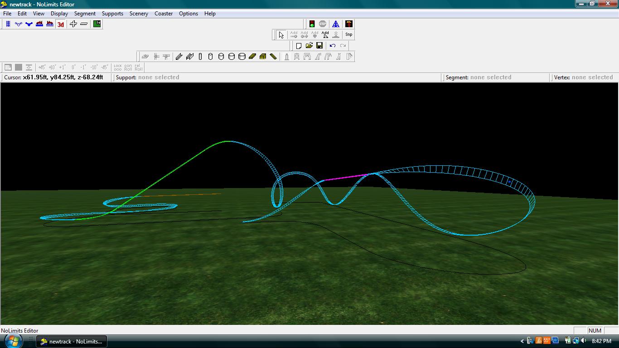Click the -45° roll button
619x348 pixels.
[x=104, y=68]
